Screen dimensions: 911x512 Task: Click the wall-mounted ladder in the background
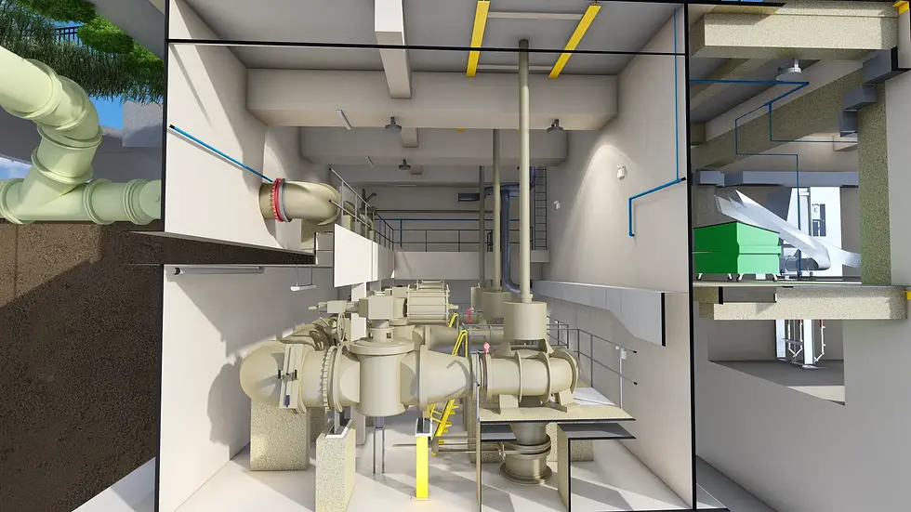click(539, 208)
